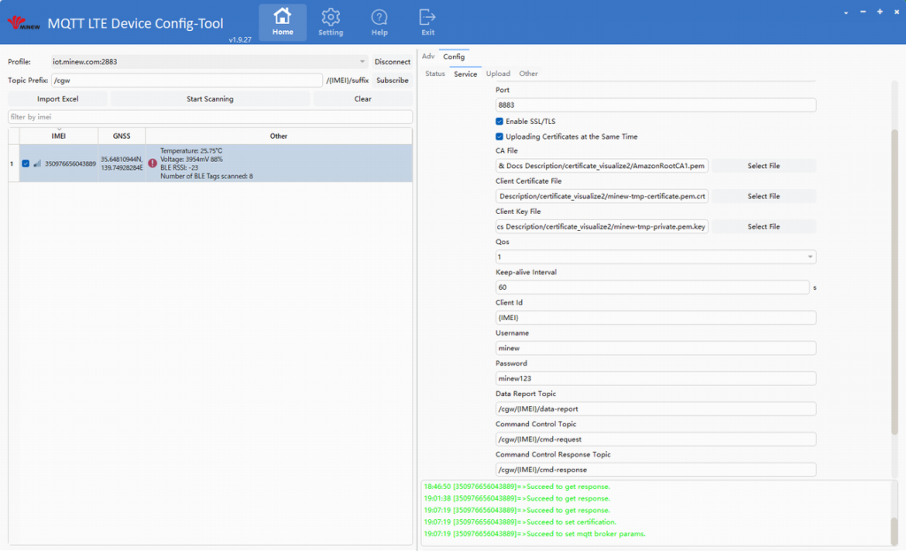
Task: Click the filter by imei input field
Action: [210, 117]
